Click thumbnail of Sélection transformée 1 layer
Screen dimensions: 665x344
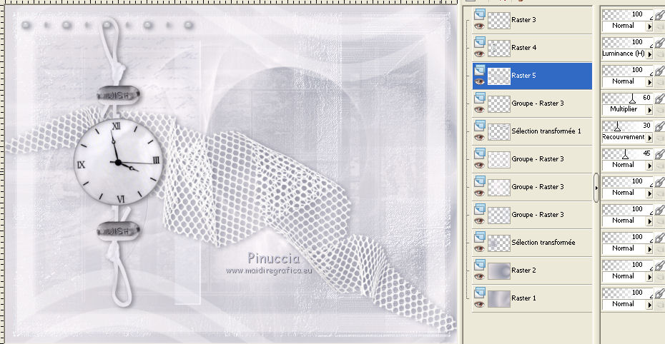click(499, 131)
